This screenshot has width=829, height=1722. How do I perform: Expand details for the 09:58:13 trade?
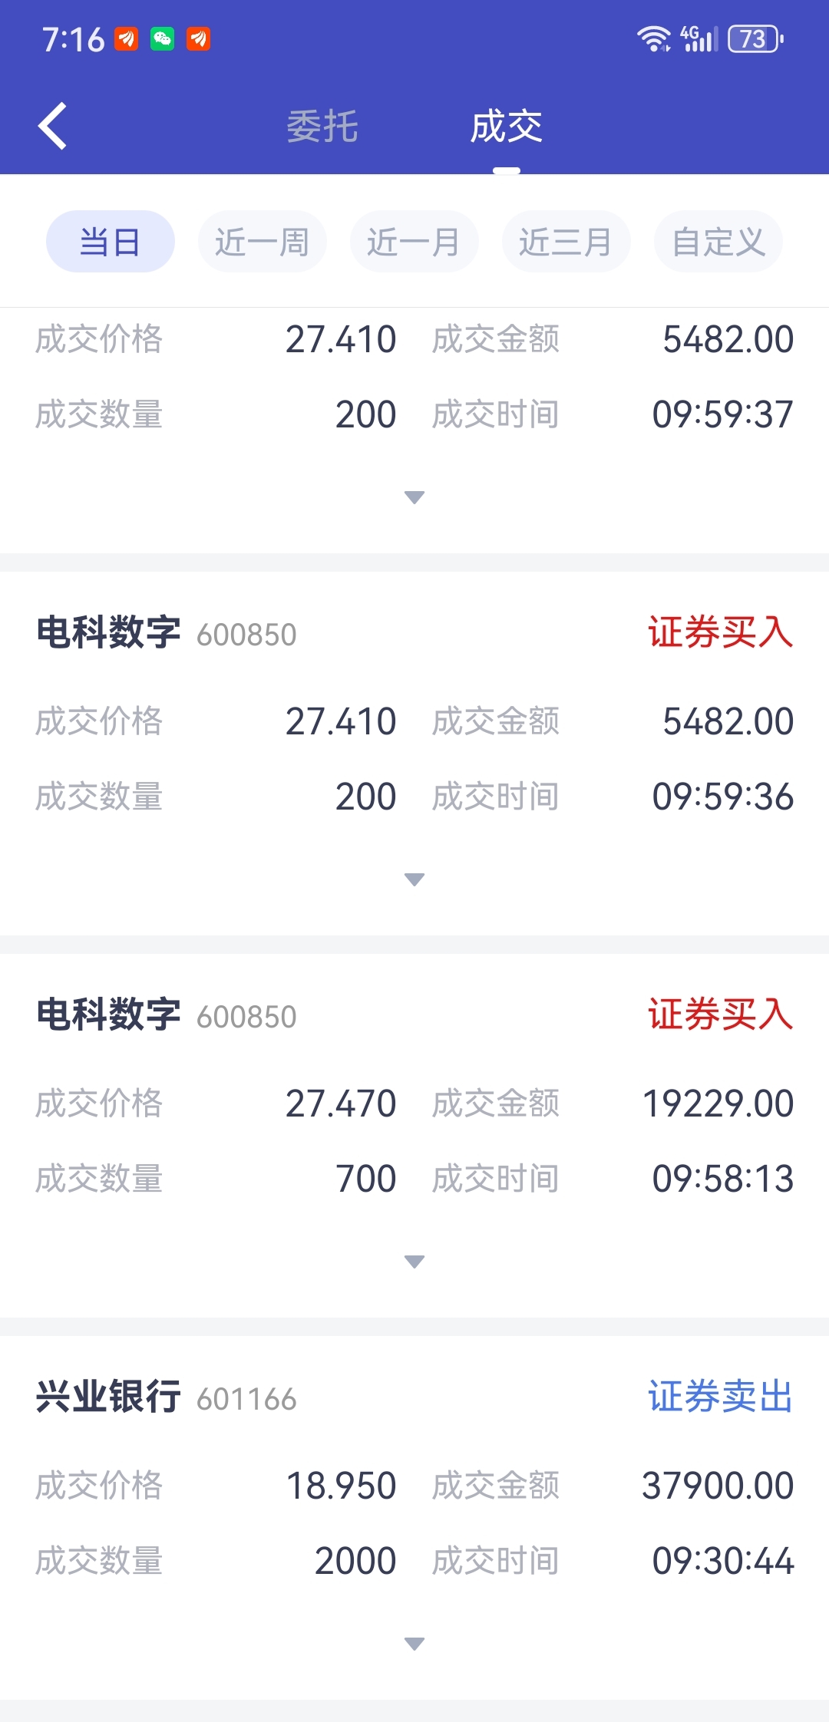pos(414,1262)
